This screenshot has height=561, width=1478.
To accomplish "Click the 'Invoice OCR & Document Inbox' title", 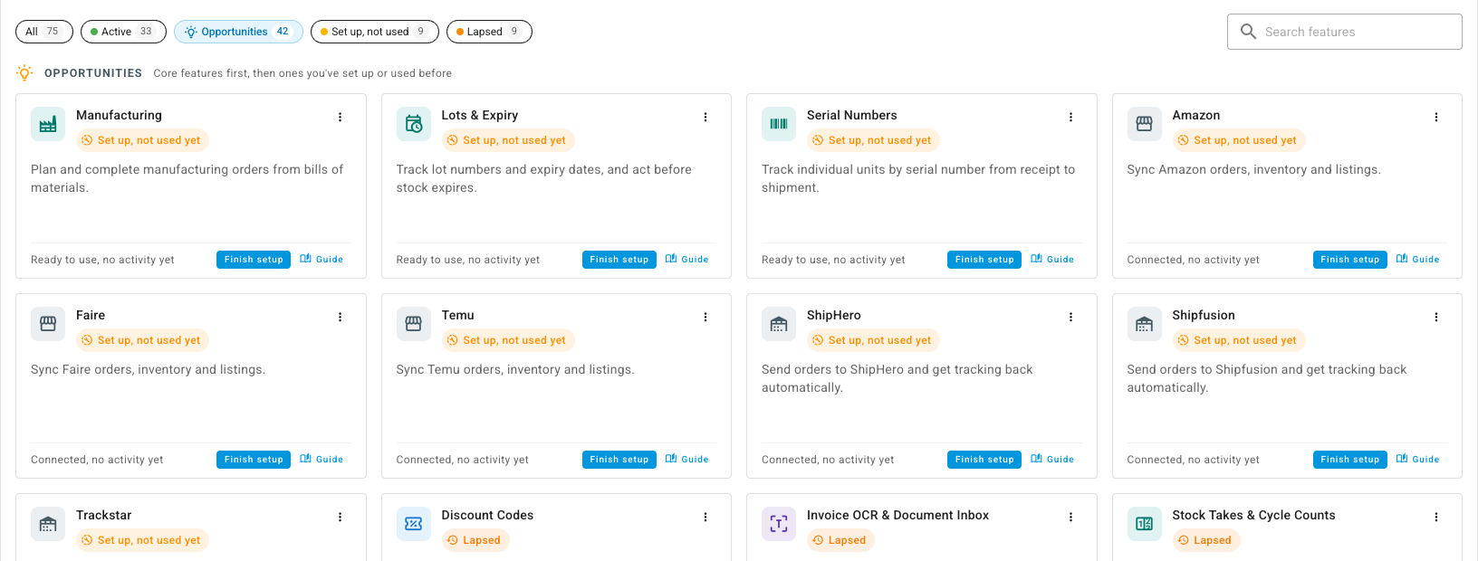I will tap(897, 515).
